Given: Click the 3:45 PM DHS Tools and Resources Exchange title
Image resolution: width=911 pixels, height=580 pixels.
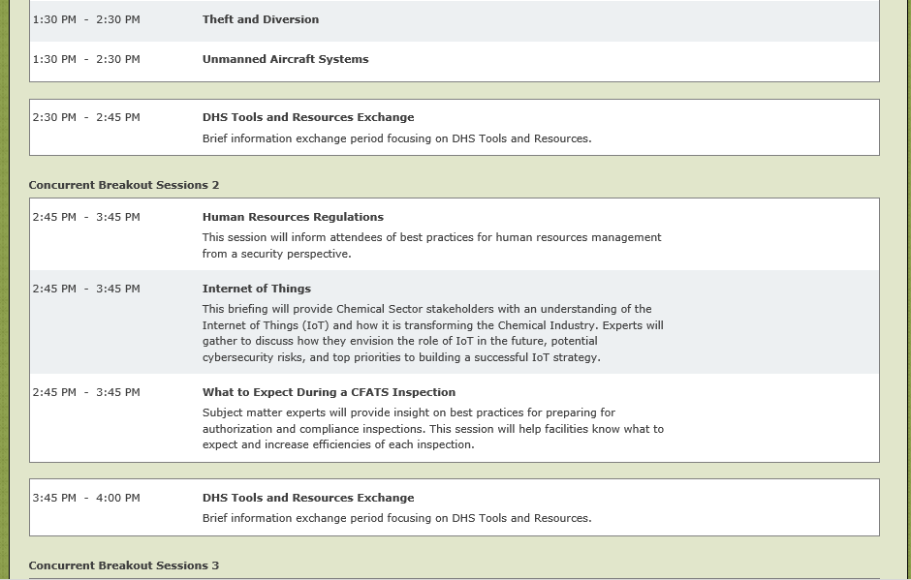Looking at the screenshot, I should tap(307, 498).
